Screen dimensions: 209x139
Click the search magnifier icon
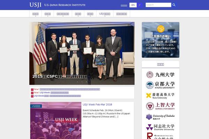(174, 5)
